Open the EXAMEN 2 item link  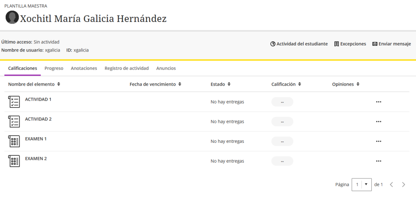coord(36,159)
